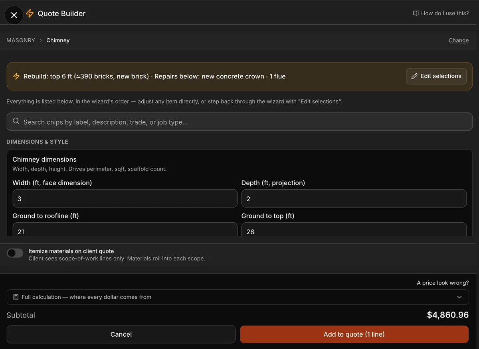
Task: Click Add to quote (1 line)
Action: [x=354, y=334]
